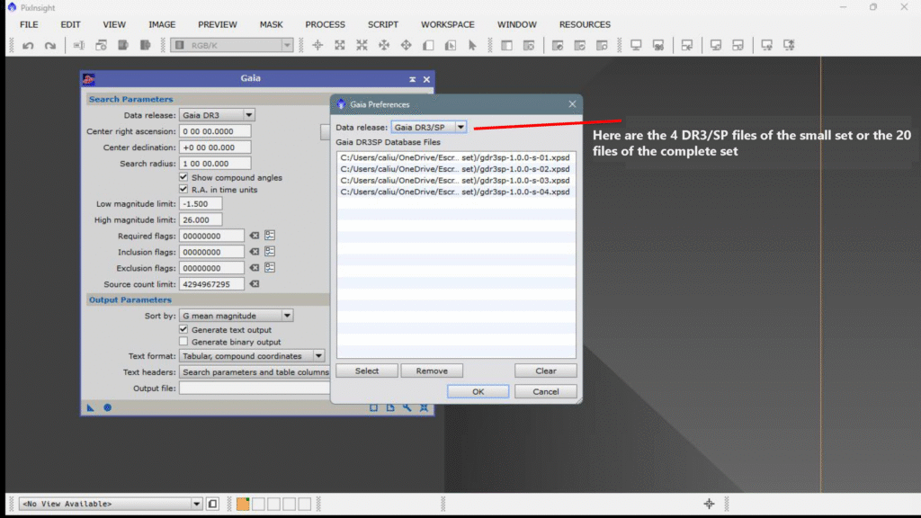
Task: Click the blue Execute Global circle icon
Action: [107, 407]
